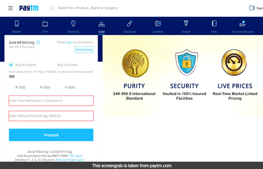The image size is (263, 169).
Task: Focus the Delivery Pincode input field
Action: [x=51, y=116]
